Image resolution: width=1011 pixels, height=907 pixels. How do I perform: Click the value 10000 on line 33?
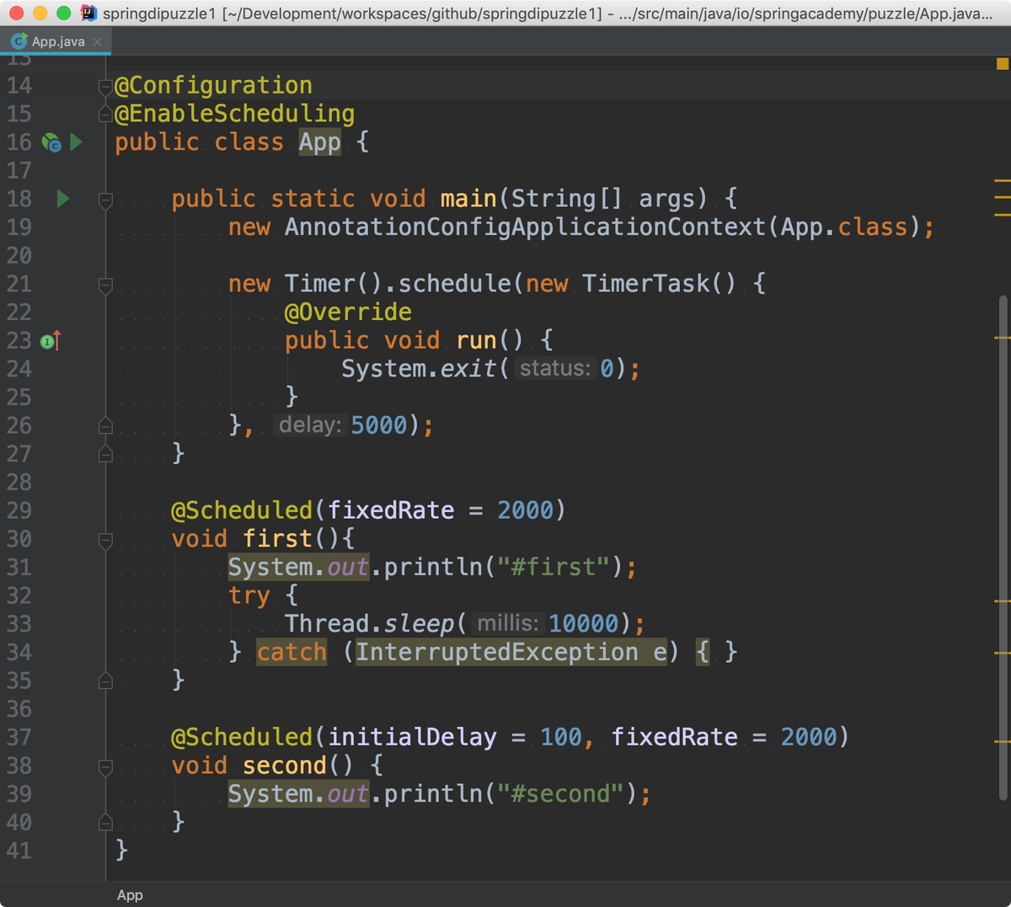click(584, 623)
